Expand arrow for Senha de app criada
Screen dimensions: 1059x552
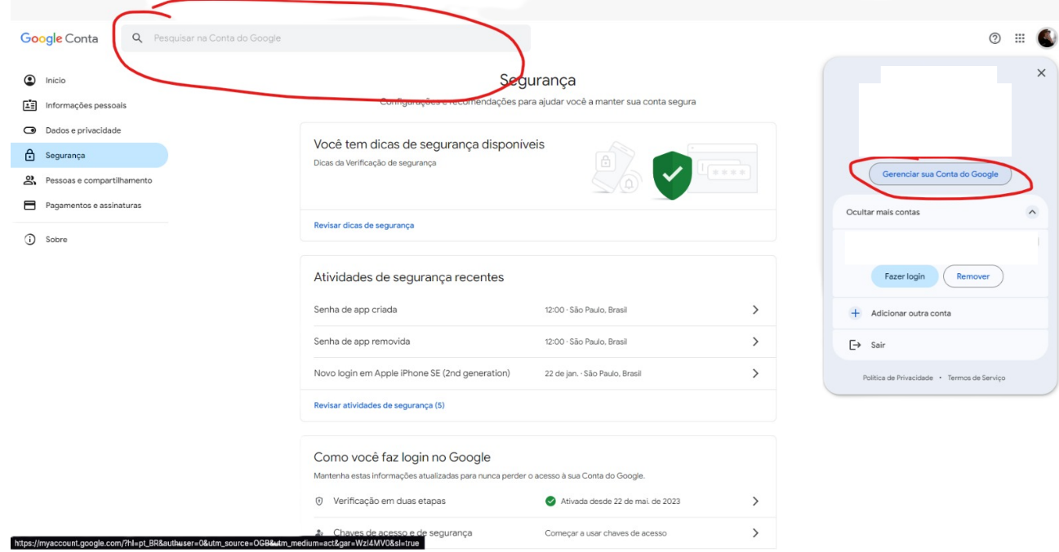point(755,310)
